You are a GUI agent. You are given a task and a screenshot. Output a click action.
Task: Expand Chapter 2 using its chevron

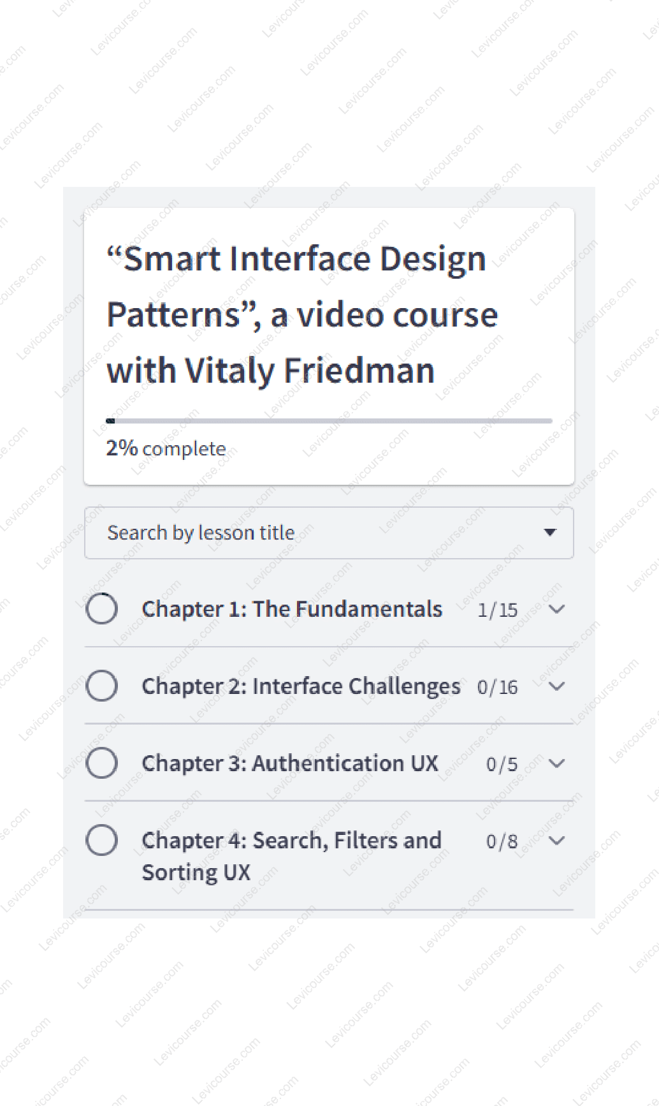point(556,686)
